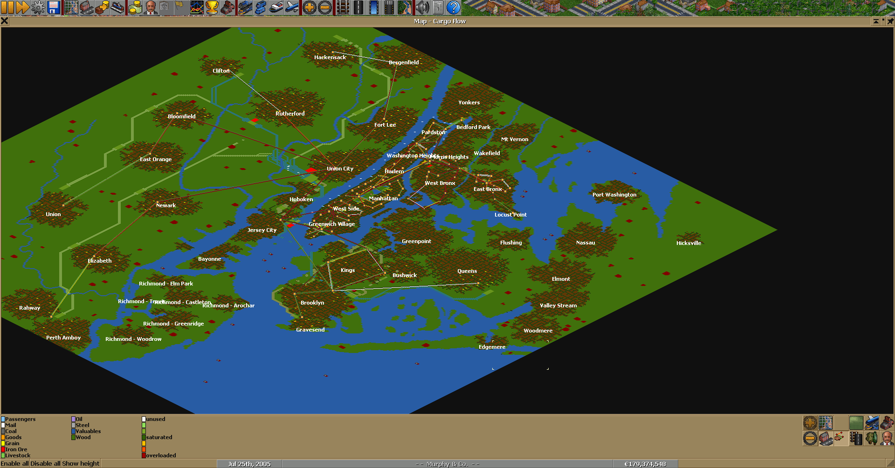Open the subsidies toolbar icon
Screen dimensions: 895x468
pos(102,7)
